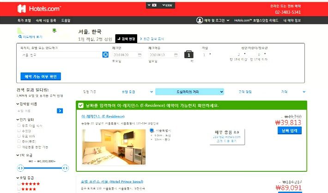Open the 숙박 시설 등록 menu item
328x193 pixels.
point(46,20)
